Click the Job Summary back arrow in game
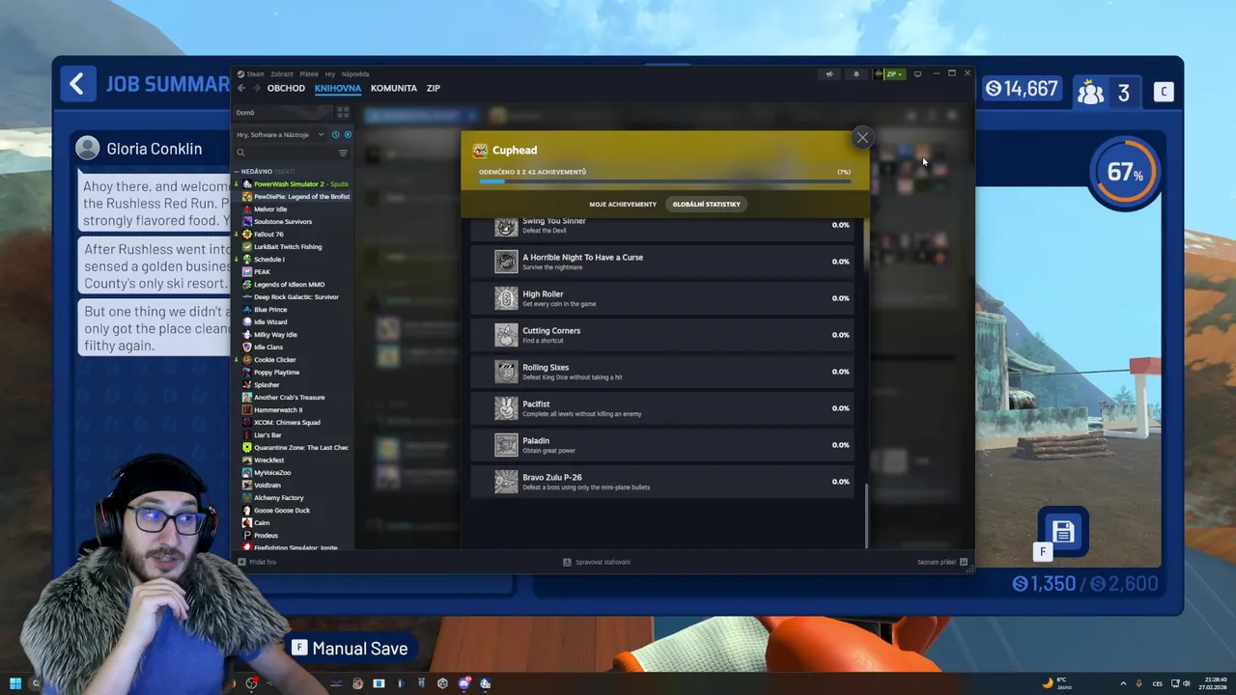 tap(77, 84)
